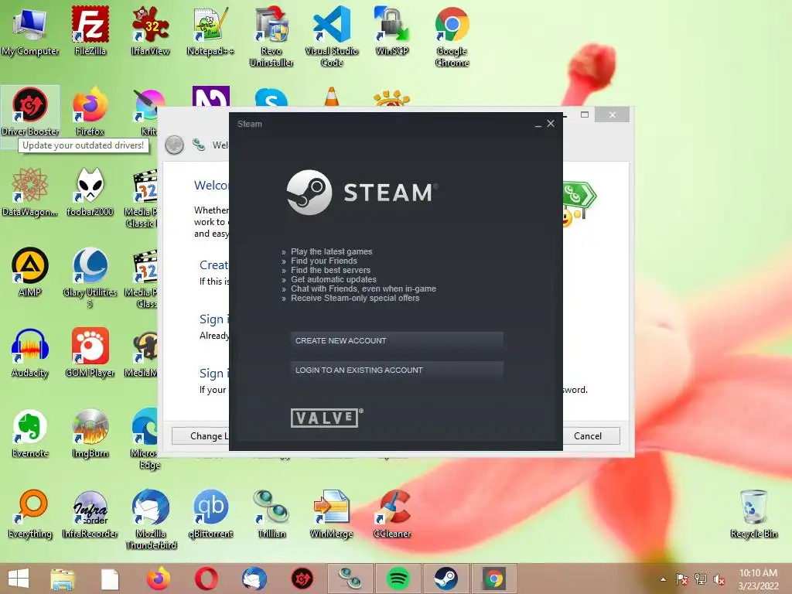Screen dimensions: 792x594
Task: Open My Computer desktop icon
Action: pyautogui.click(x=30, y=32)
